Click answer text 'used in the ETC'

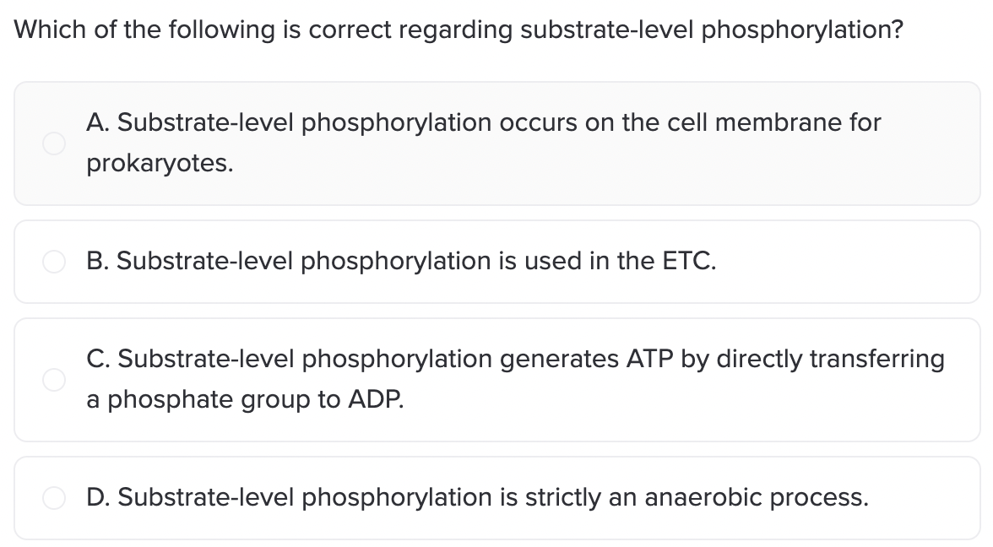tap(402, 261)
